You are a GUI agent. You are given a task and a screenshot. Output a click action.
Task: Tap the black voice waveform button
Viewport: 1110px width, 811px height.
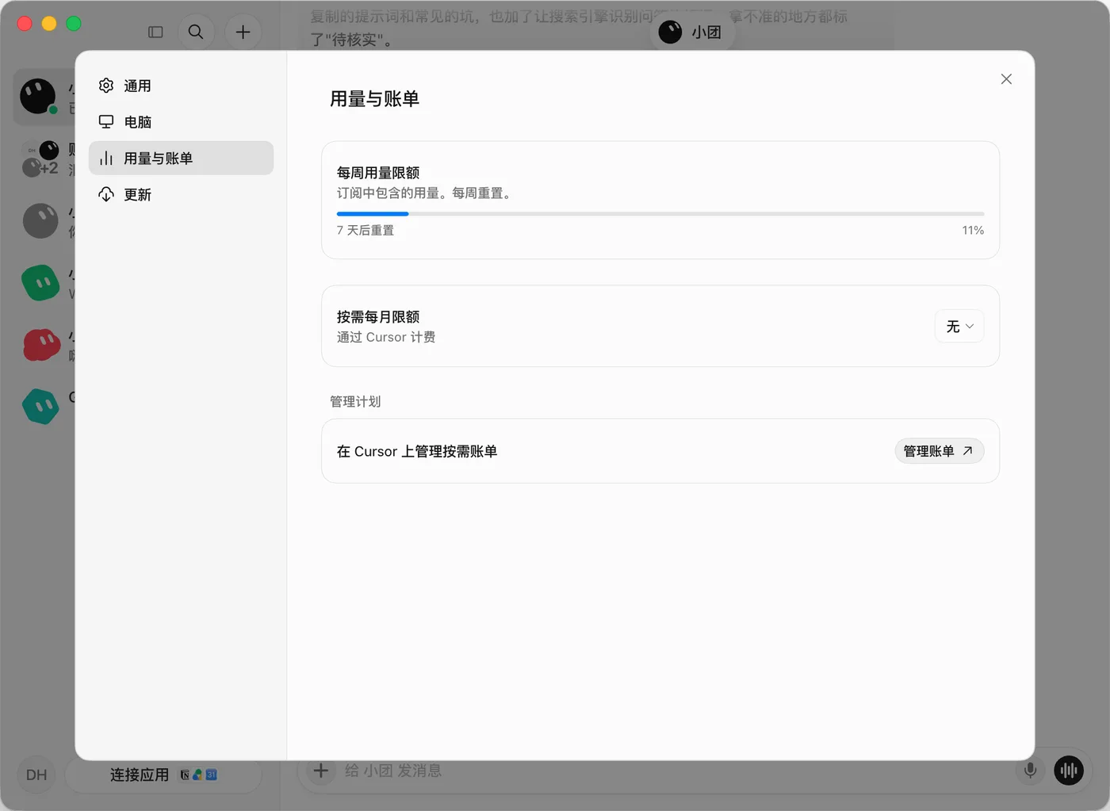point(1069,771)
